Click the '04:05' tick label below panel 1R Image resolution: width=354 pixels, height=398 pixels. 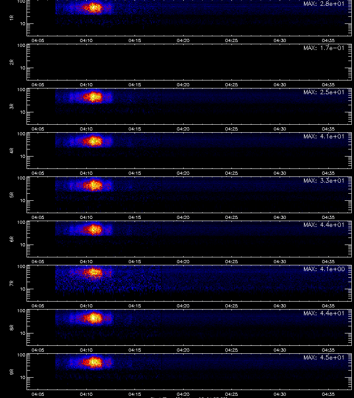[x=38, y=41]
